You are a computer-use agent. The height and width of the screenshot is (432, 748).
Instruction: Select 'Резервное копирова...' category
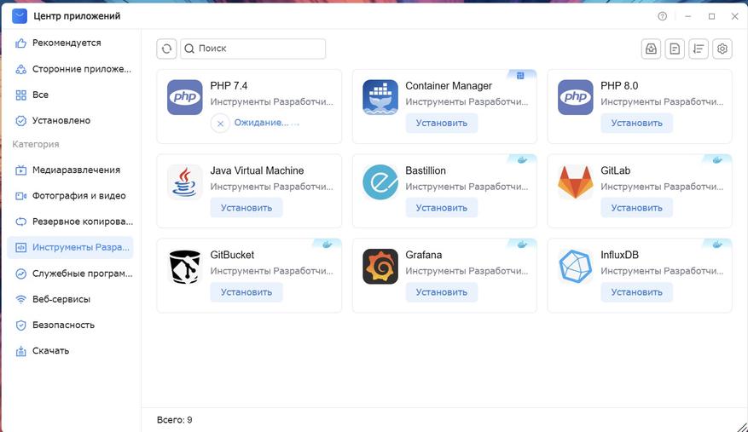click(x=70, y=222)
